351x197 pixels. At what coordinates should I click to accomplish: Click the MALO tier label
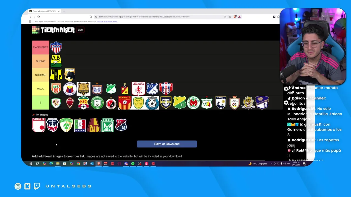(41, 89)
